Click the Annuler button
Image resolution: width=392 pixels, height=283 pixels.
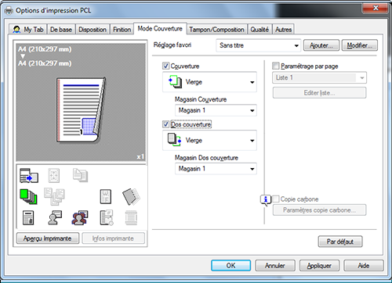[275, 266]
